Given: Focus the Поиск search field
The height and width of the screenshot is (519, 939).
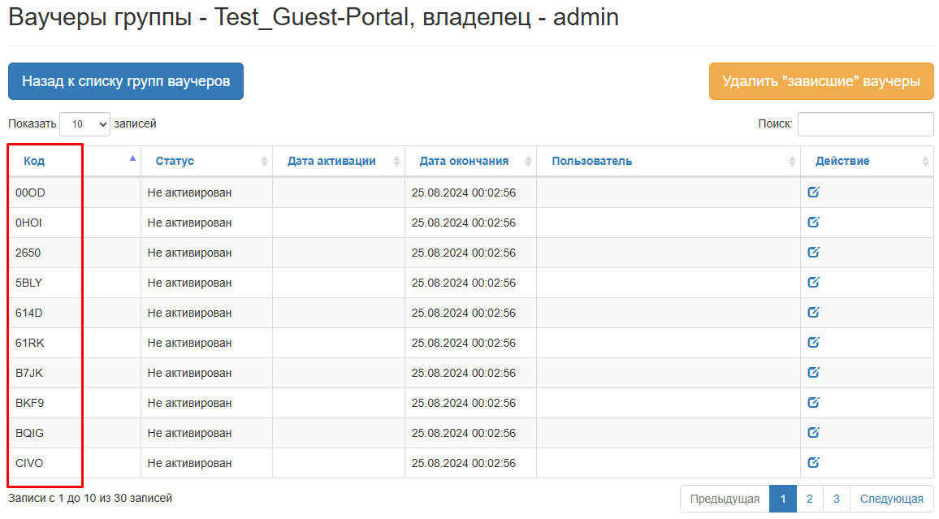Looking at the screenshot, I should 865,124.
